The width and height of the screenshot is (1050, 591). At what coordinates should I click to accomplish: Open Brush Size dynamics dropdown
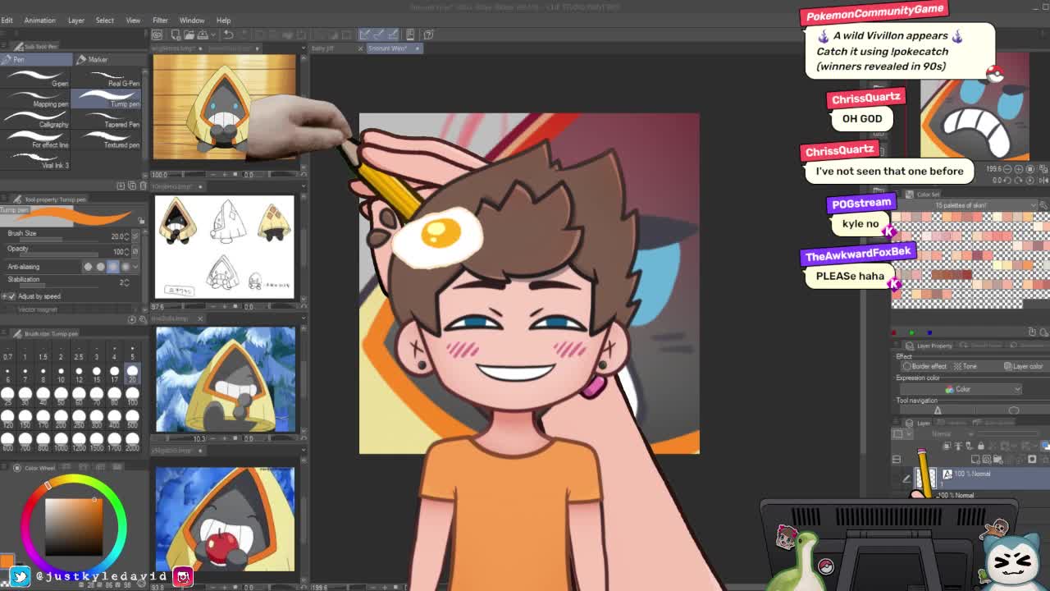tap(135, 236)
